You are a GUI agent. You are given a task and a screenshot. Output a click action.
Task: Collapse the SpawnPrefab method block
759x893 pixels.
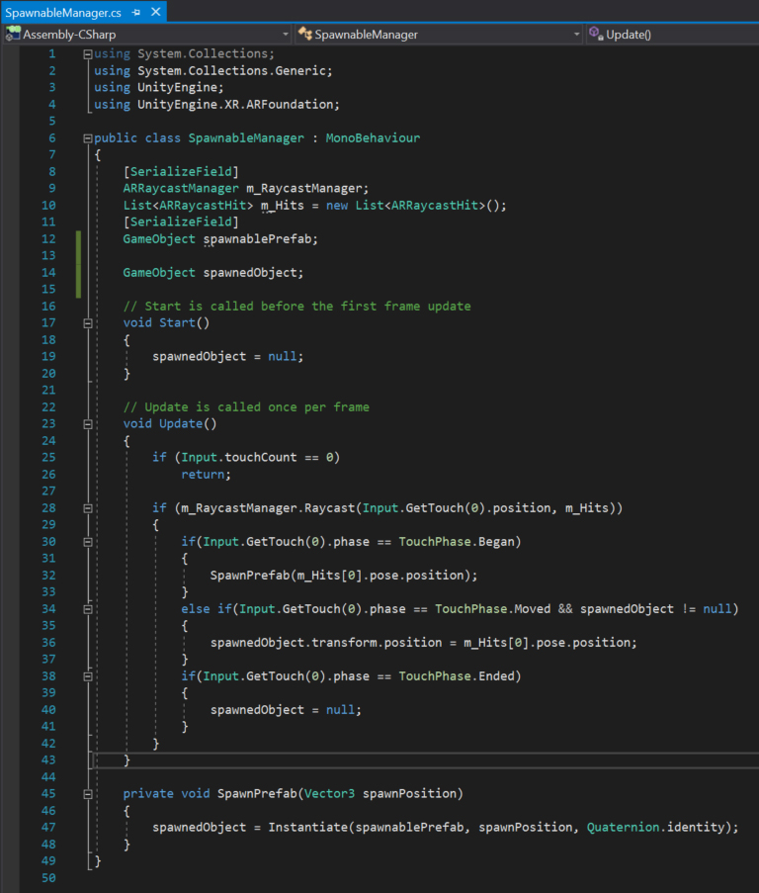[x=88, y=794]
